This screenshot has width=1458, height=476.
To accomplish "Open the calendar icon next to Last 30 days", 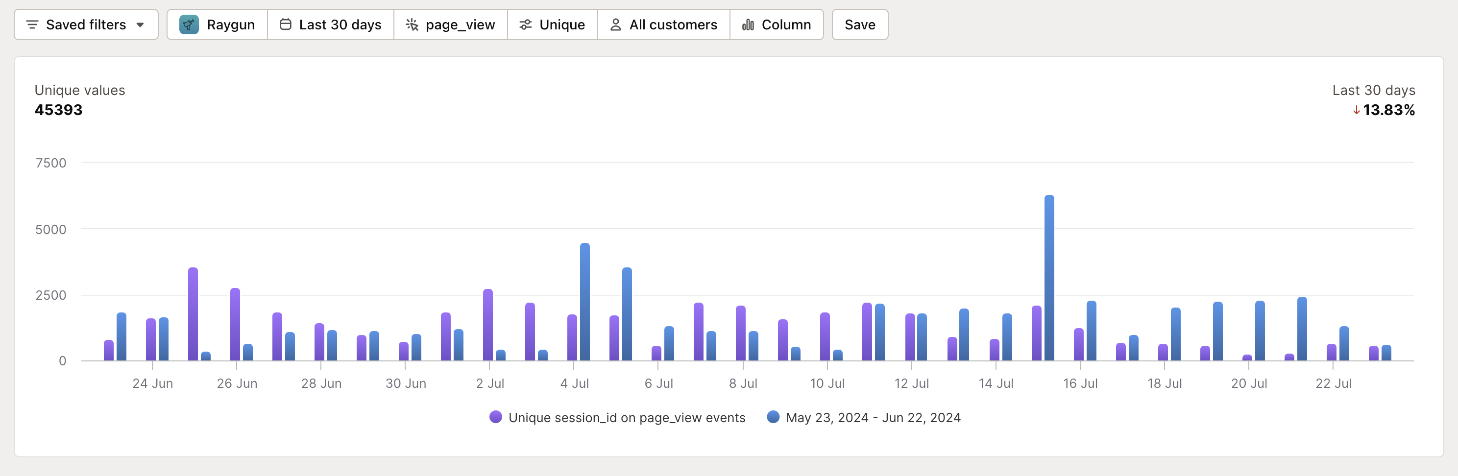I will [x=287, y=24].
